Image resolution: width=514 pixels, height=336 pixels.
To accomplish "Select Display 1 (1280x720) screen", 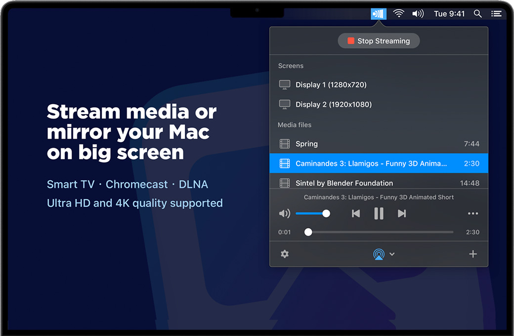I will (x=331, y=85).
